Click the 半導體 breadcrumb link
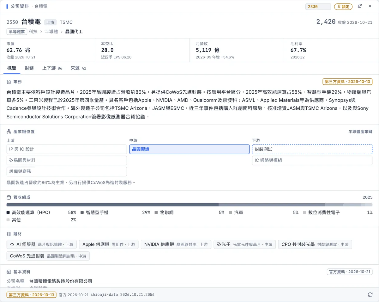379x302 pixels. (51, 32)
